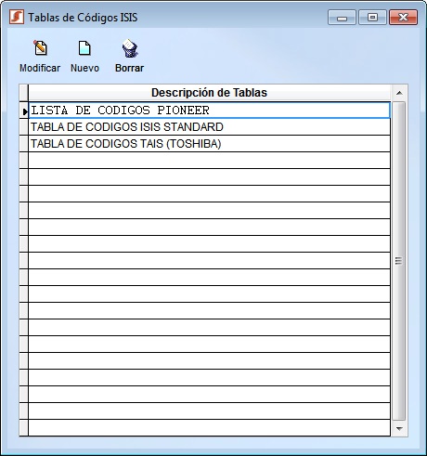Click the scrollbar down arrow
The height and width of the screenshot is (456, 427).
click(399, 429)
